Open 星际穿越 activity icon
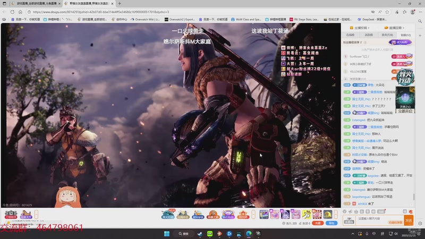This screenshot has height=239, width=425. pyautogui.click(x=198, y=215)
